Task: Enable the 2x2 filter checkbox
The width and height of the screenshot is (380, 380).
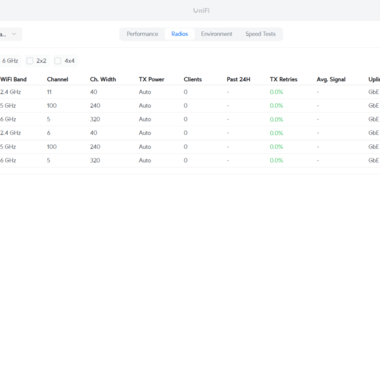Action: click(30, 61)
